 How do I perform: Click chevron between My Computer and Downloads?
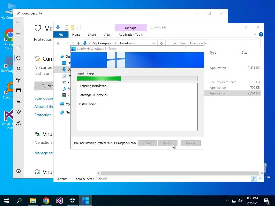coord(115,43)
